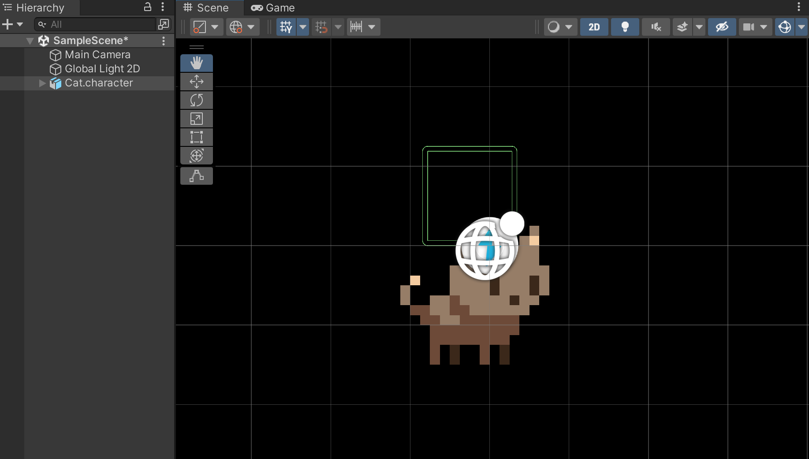Open the custom editor tools button
This screenshot has width=809, height=459.
point(197,176)
